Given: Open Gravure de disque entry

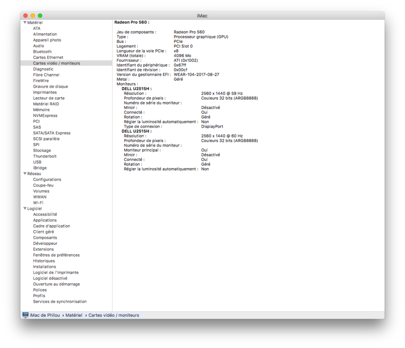Looking at the screenshot, I should tap(50, 86).
